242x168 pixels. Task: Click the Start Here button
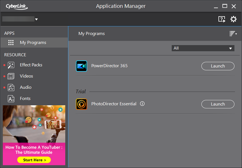click(x=34, y=160)
